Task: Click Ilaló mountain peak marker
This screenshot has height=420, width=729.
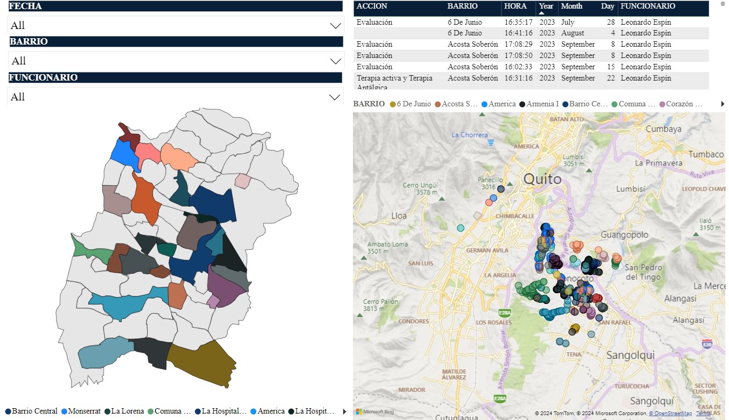Action: 696,233
